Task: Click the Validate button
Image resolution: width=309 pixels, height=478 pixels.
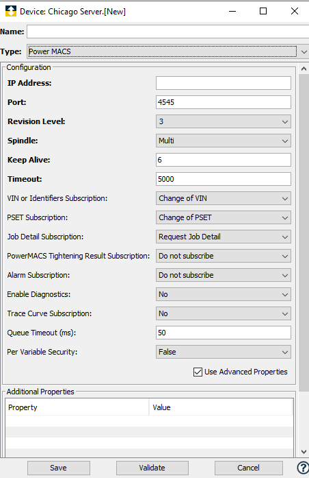Action: [x=152, y=468]
